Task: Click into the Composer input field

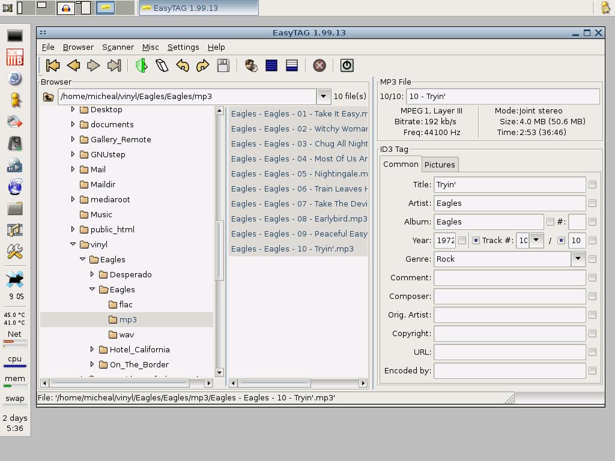Action: point(509,297)
